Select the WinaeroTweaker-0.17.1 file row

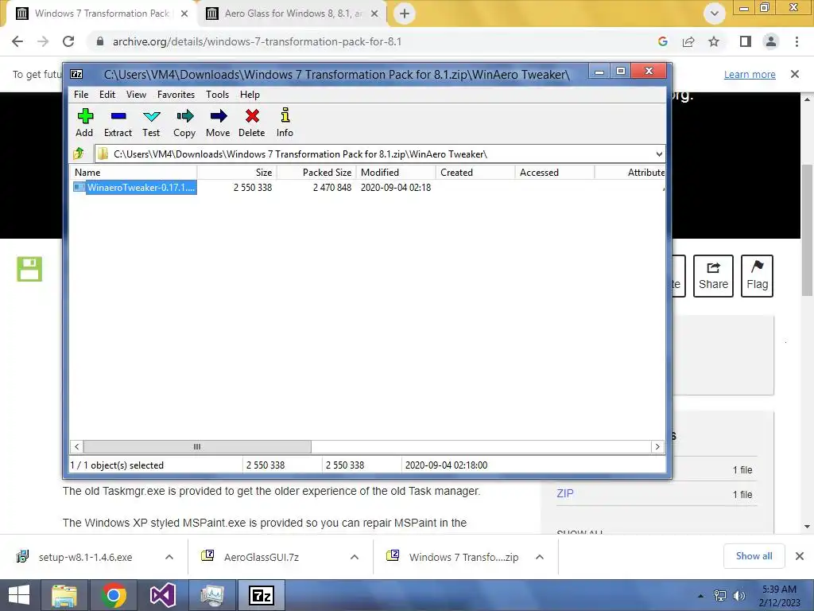[367, 188]
